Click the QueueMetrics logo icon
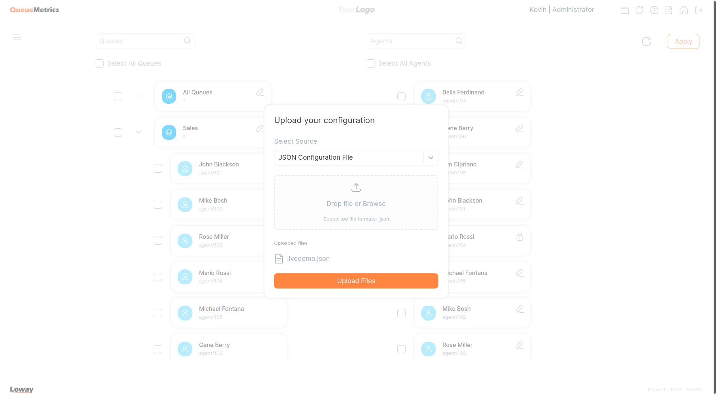 pos(34,10)
